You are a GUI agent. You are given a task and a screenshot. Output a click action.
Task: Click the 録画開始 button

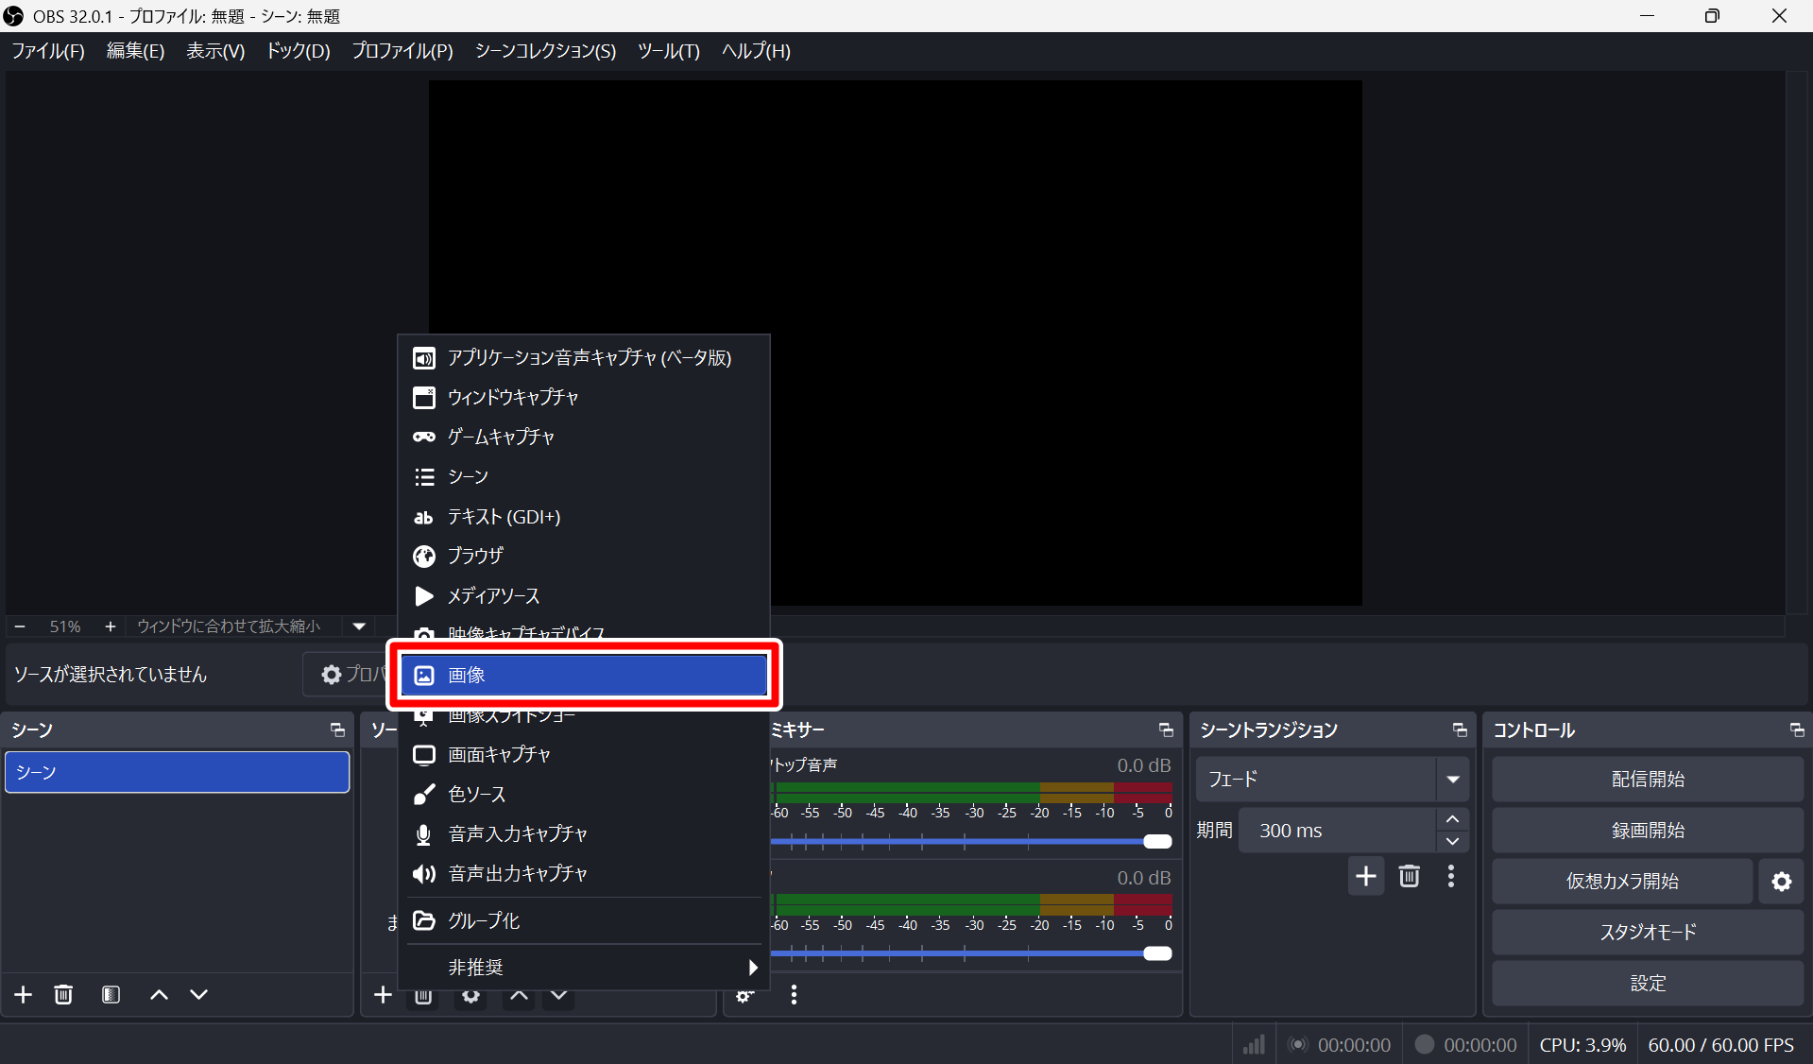click(x=1647, y=830)
